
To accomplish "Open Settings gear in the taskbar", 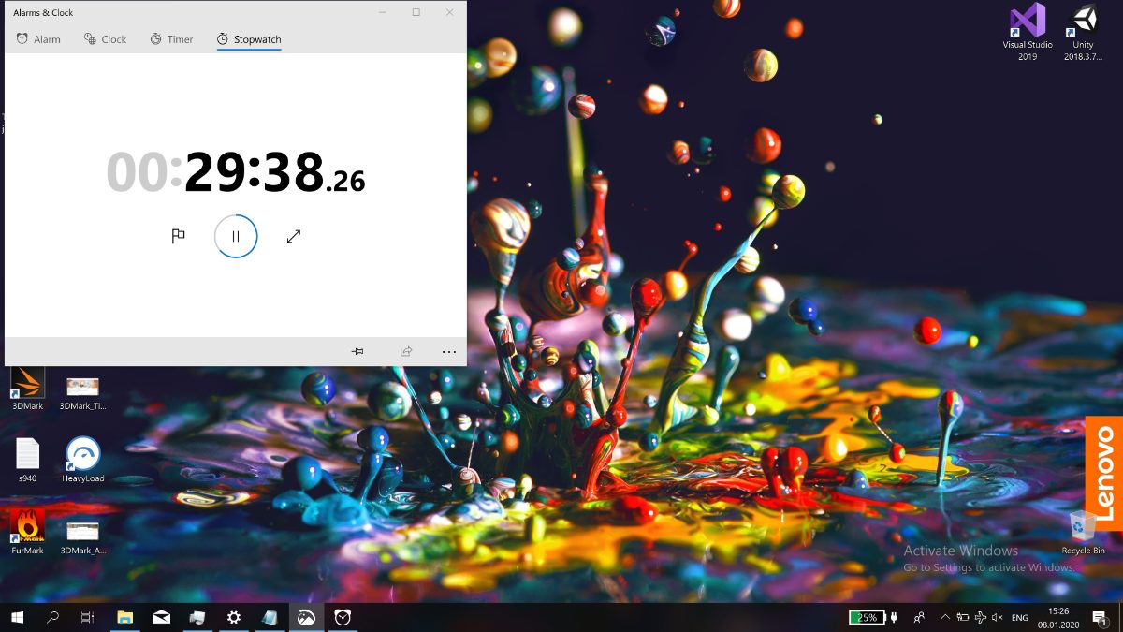I will tap(234, 617).
